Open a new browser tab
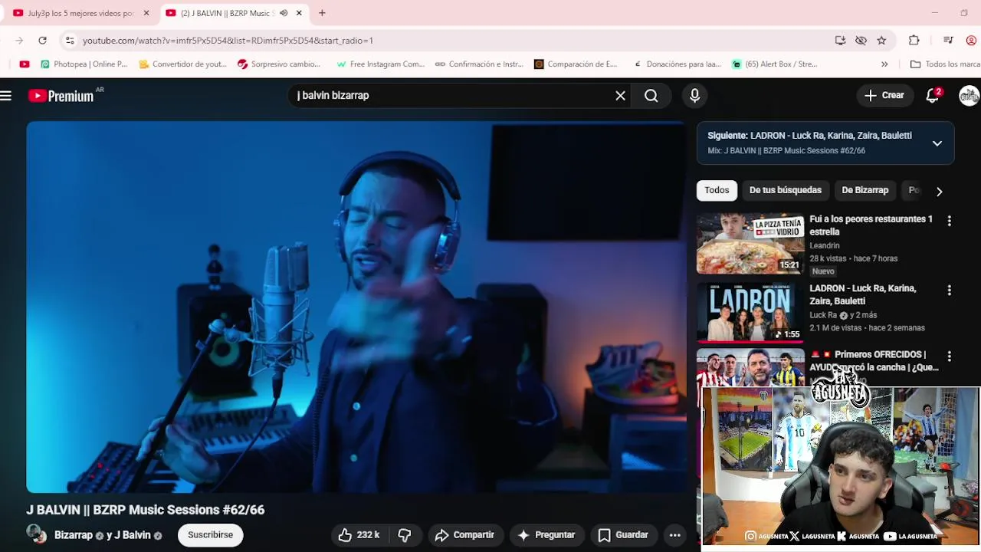Image resolution: width=981 pixels, height=552 pixels. (x=322, y=13)
